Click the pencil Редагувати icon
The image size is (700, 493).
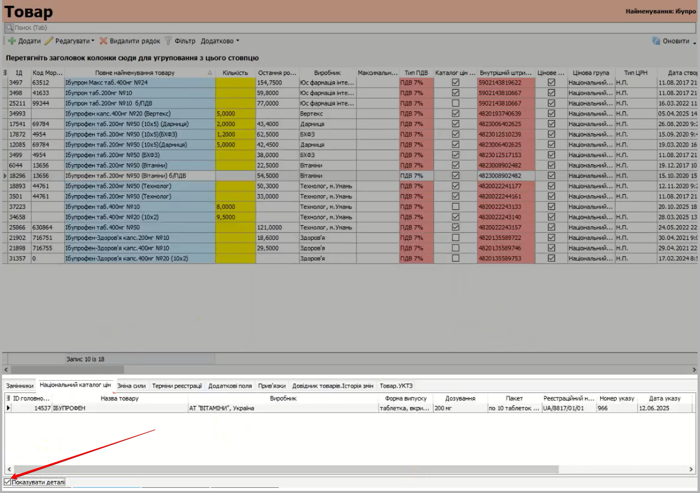click(49, 41)
